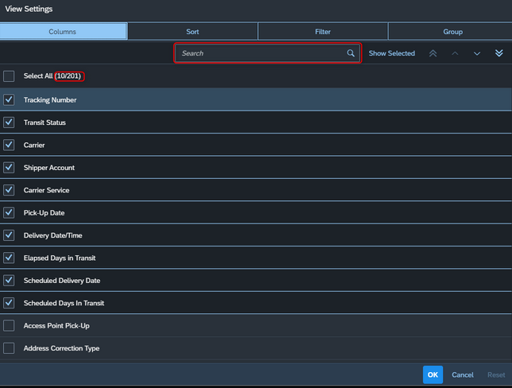Uncheck the Carrier Service column
The width and height of the screenshot is (512, 388).
pyautogui.click(x=9, y=190)
